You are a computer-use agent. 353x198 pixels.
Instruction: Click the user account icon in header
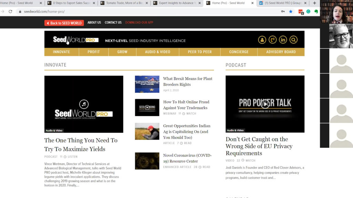coord(262,40)
